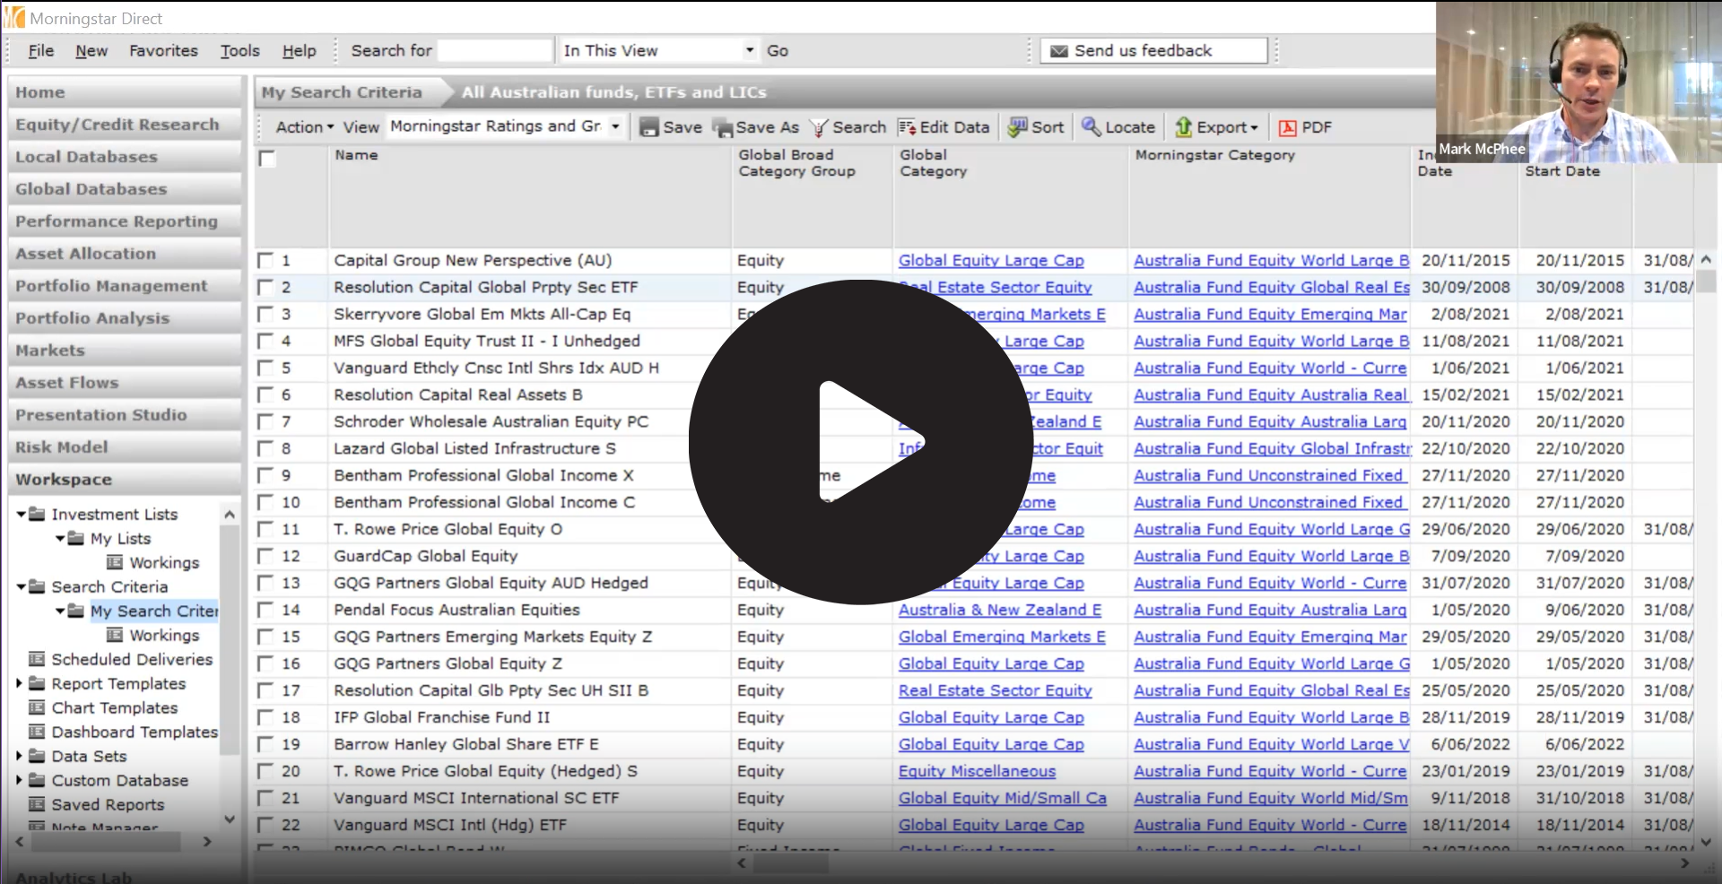Open the Risk Model section
The width and height of the screenshot is (1722, 884).
point(125,447)
